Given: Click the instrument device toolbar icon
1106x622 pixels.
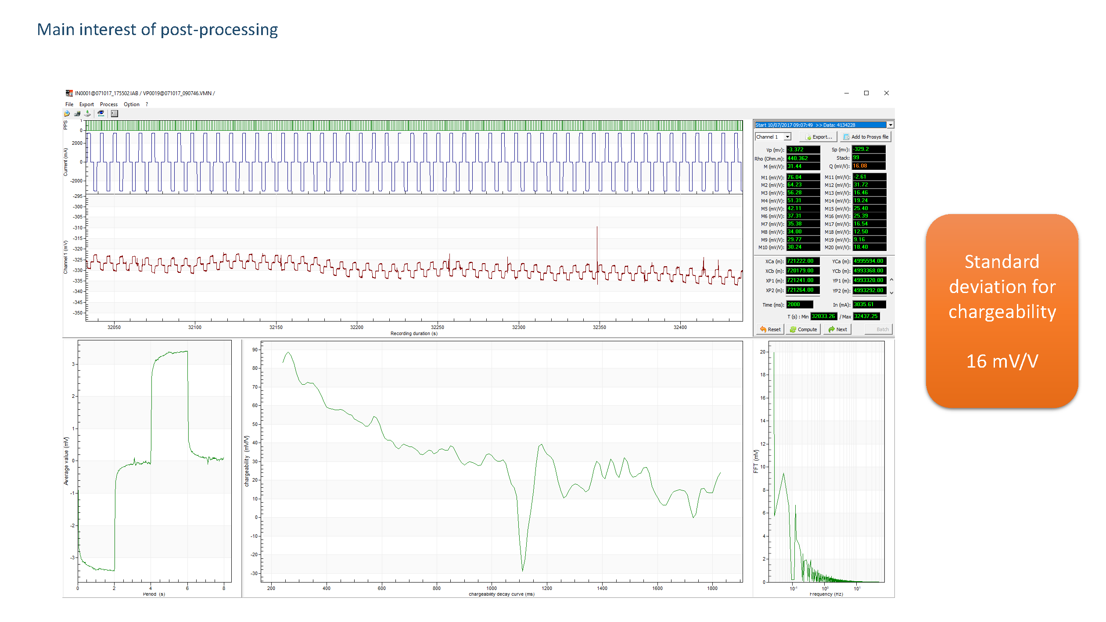Looking at the screenshot, I should [x=77, y=114].
